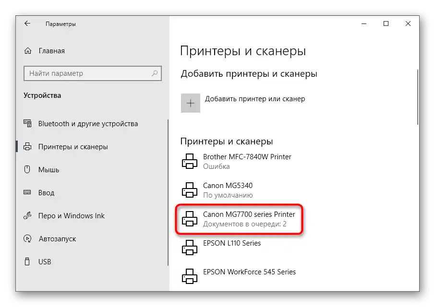
Task: Click the Bluetooth devices icon
Action: tap(27, 124)
